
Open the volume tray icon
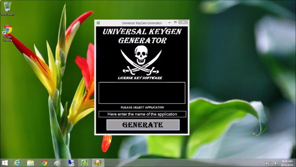tap(276, 163)
